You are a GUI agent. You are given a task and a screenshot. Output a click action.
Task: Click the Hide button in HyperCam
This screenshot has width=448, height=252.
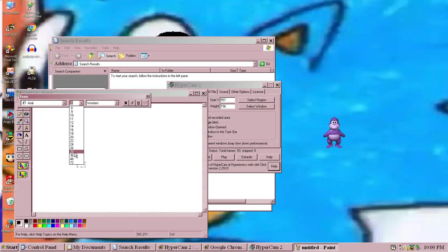[274, 166]
